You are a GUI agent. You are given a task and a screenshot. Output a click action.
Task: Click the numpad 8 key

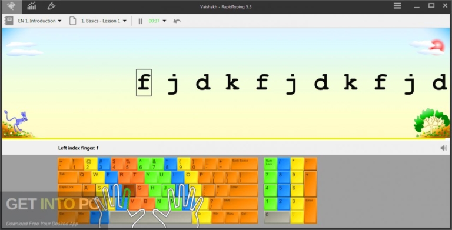pyautogui.click(x=284, y=177)
